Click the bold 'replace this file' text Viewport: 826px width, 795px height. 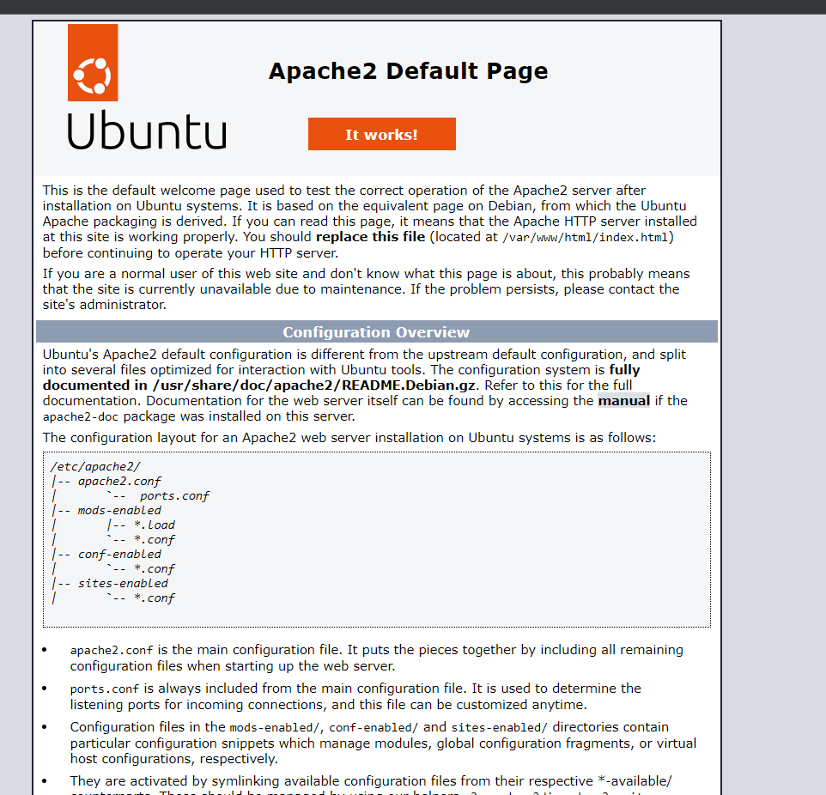pyautogui.click(x=370, y=237)
